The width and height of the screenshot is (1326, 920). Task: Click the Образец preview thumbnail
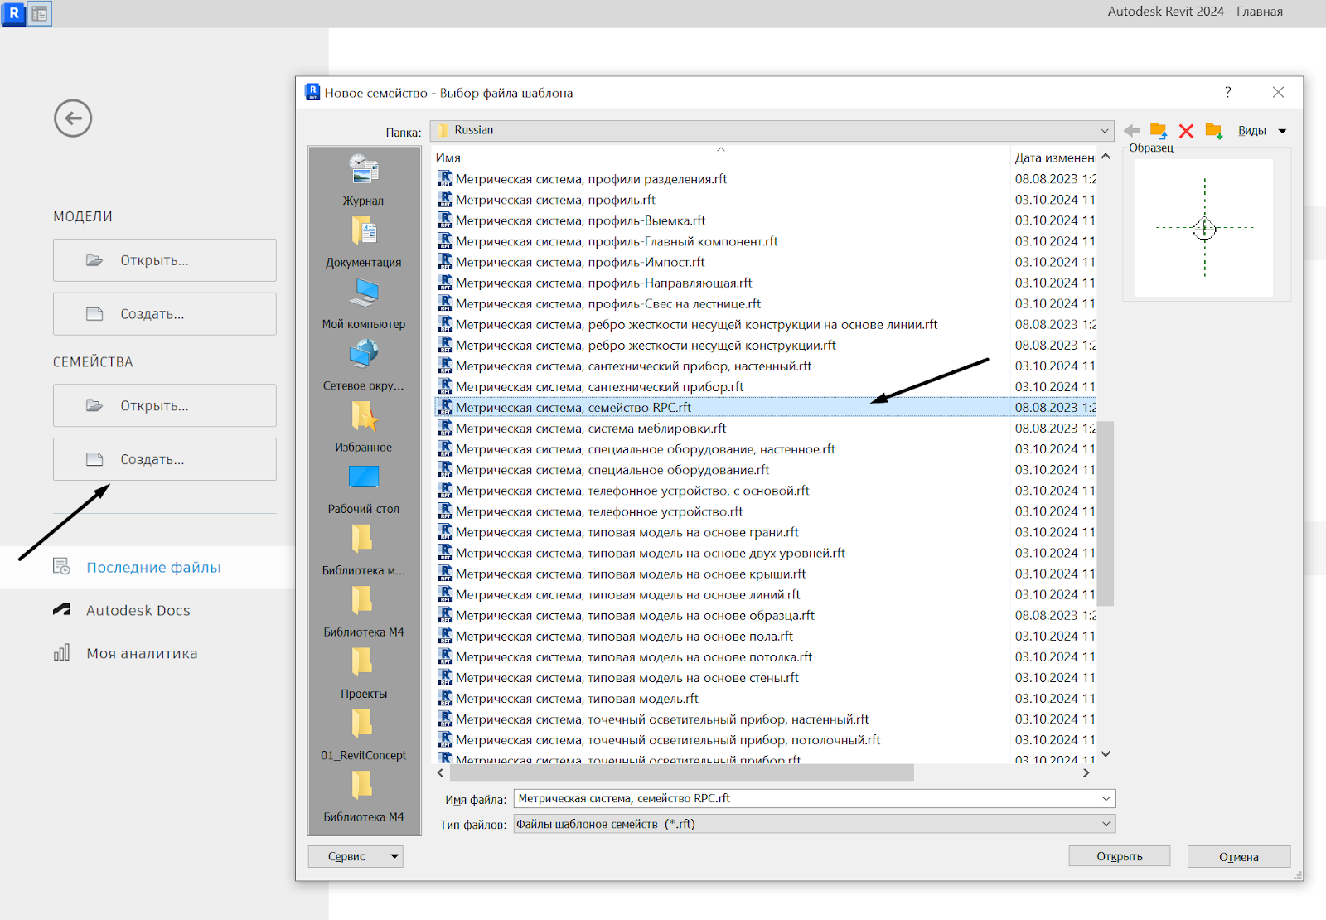pos(1204,228)
